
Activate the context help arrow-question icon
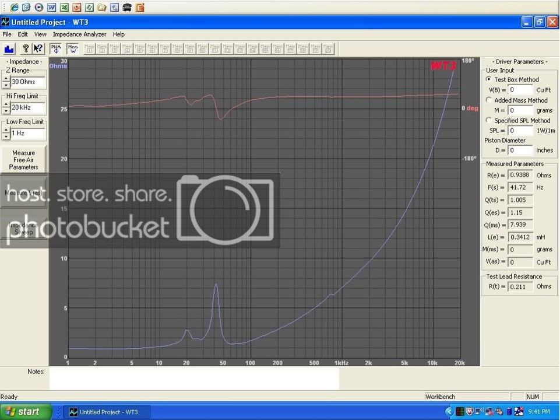[38, 48]
